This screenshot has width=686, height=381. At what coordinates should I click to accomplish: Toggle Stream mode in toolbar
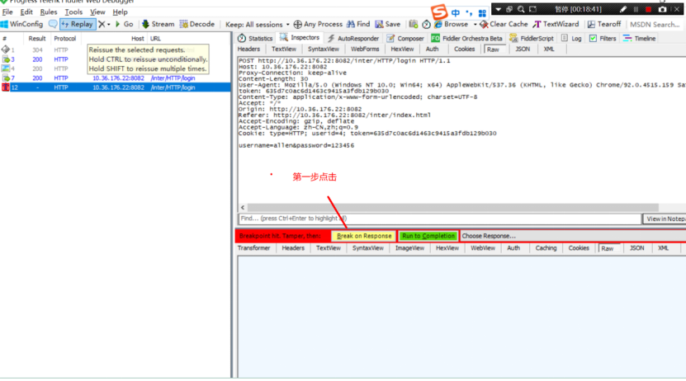[x=158, y=24]
